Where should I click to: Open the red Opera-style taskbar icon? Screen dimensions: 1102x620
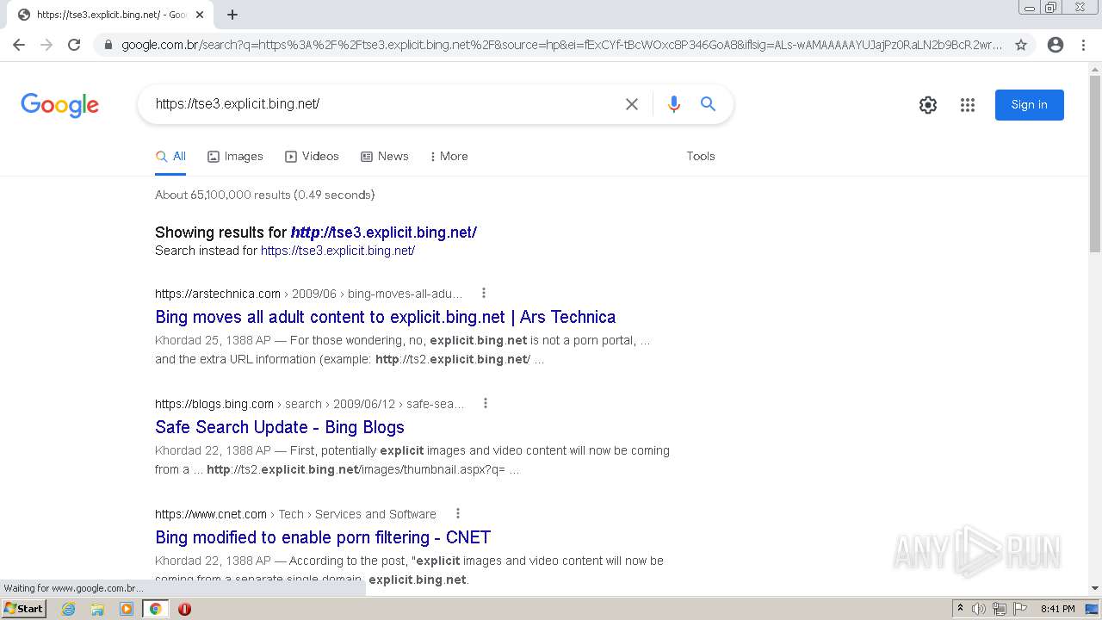coord(184,609)
